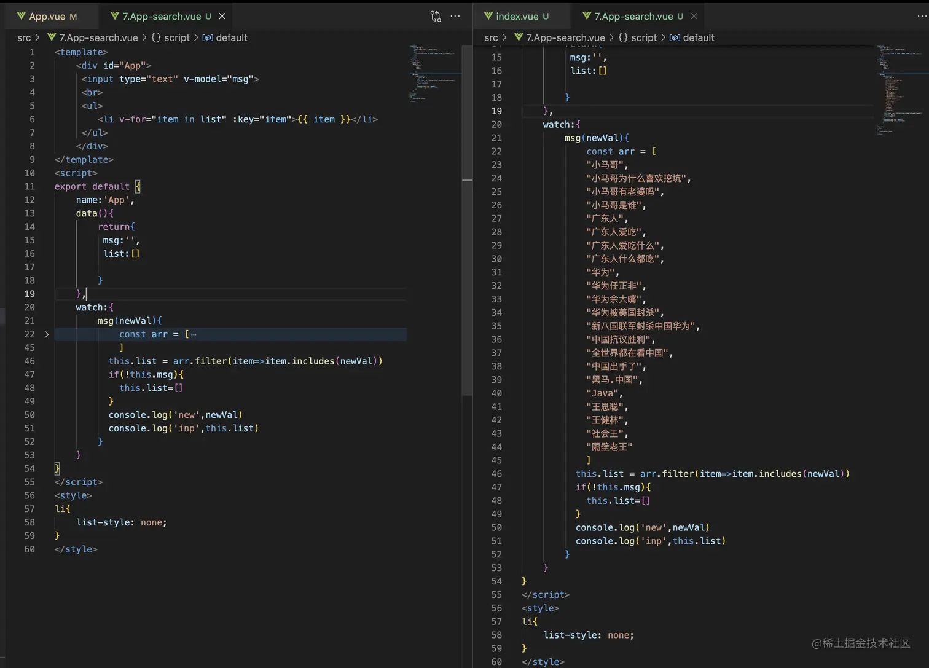
Task: Open More Actions menu of left editor group
Action: tap(455, 17)
